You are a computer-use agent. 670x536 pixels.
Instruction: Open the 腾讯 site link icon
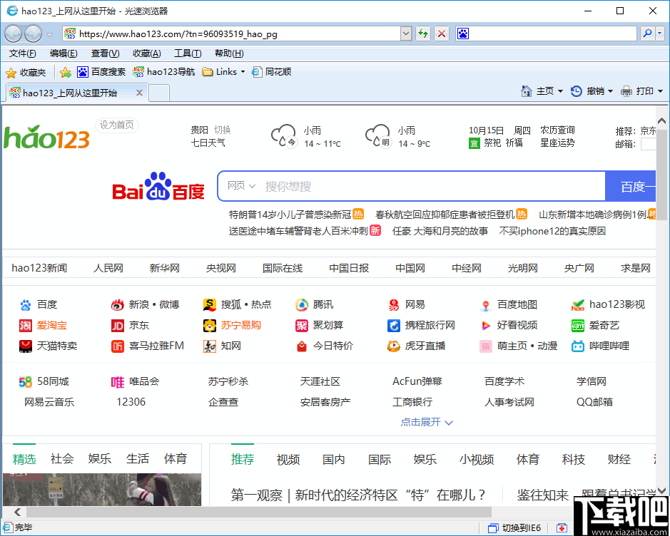[302, 304]
